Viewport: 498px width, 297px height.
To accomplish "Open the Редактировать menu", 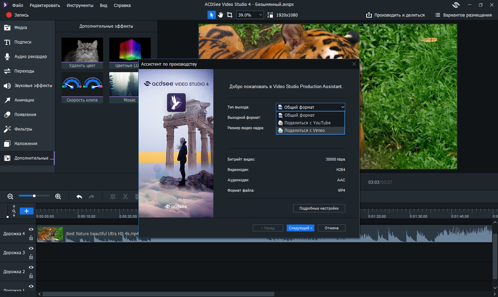I will (45, 5).
